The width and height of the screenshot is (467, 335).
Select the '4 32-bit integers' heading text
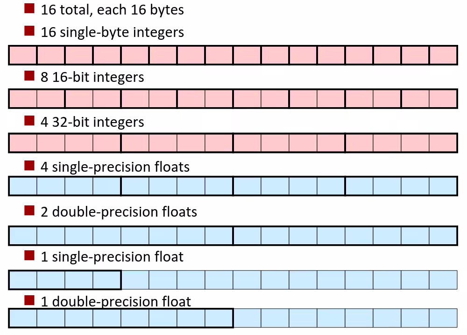(x=92, y=122)
